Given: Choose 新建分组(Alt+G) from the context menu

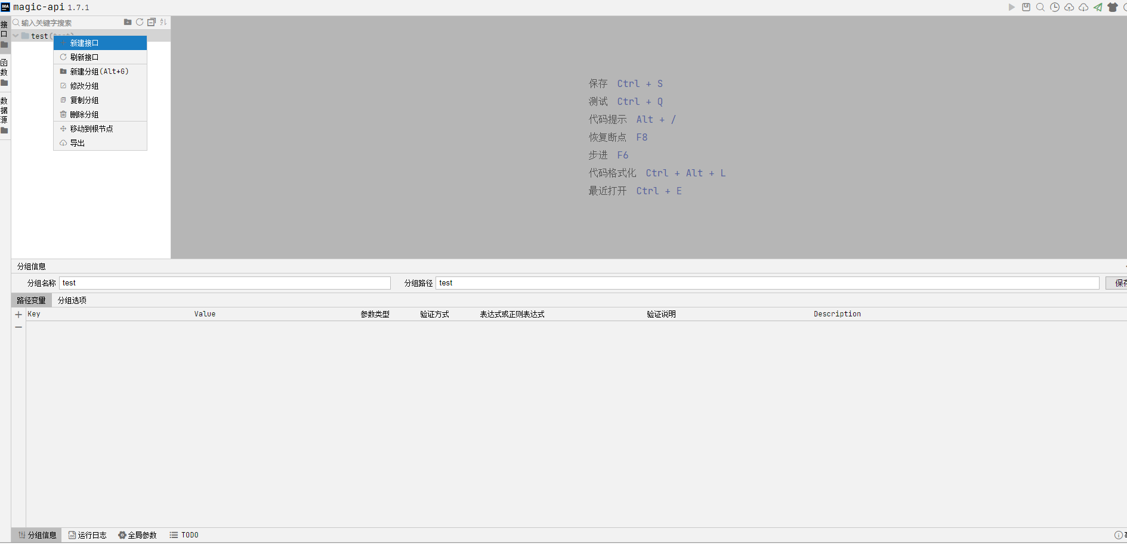Looking at the screenshot, I should pyautogui.click(x=100, y=72).
